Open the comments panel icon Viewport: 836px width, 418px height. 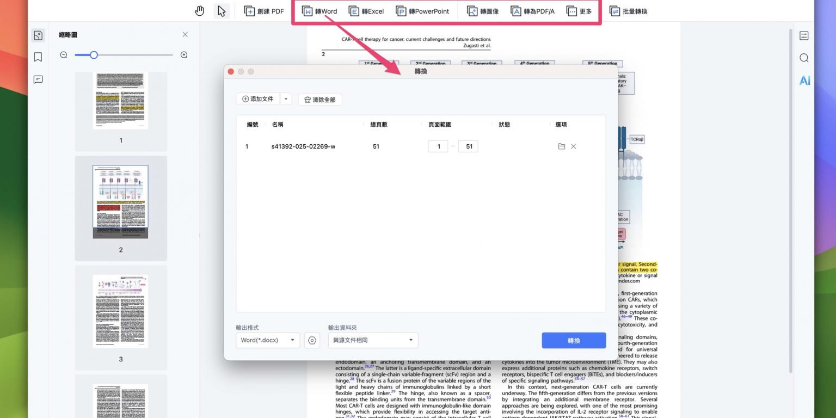coord(38,79)
